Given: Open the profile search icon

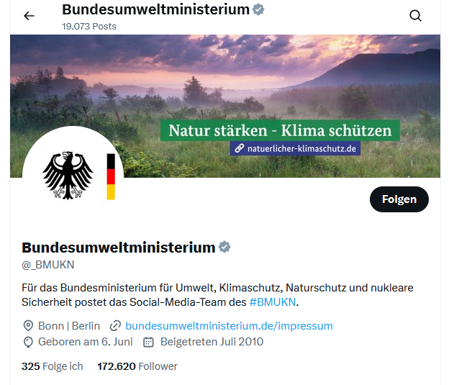Looking at the screenshot, I should point(415,16).
